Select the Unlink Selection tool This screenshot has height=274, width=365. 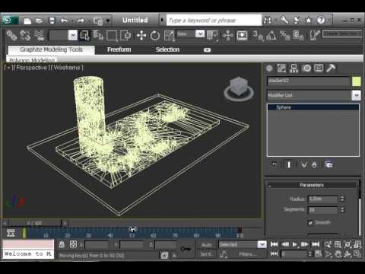(x=25, y=36)
